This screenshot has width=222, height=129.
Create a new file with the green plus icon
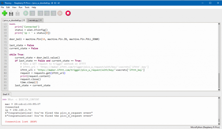tap(5, 13)
